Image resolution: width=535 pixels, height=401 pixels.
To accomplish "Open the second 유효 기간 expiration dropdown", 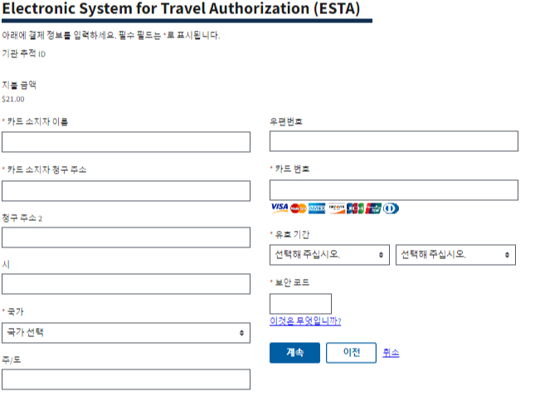I will pos(455,255).
